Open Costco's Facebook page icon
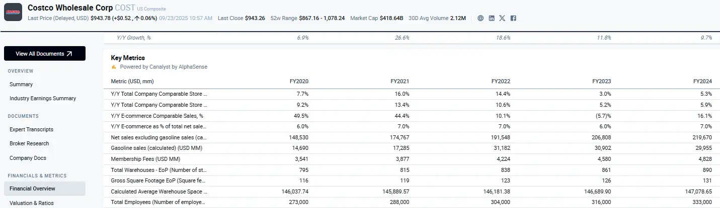 [513, 18]
